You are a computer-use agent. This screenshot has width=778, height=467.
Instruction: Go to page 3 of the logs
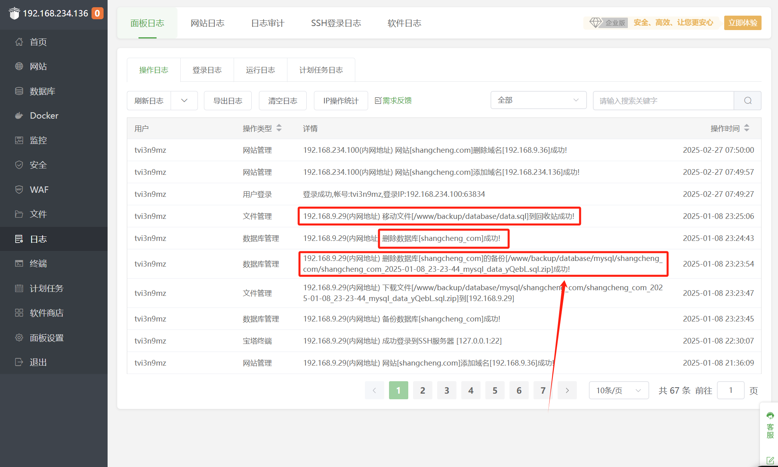point(446,390)
